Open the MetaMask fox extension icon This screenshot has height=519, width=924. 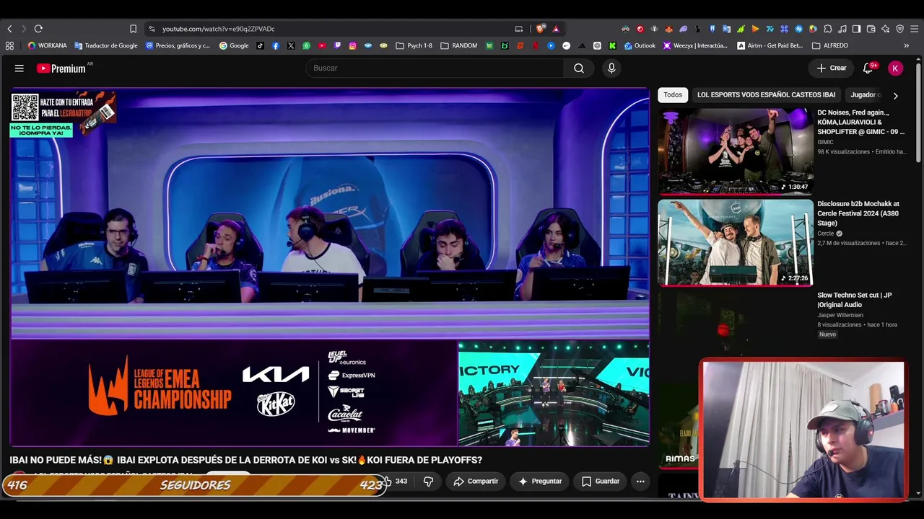(668, 29)
